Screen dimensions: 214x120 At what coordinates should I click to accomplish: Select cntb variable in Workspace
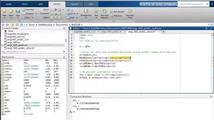pyautogui.click(x=7, y=63)
